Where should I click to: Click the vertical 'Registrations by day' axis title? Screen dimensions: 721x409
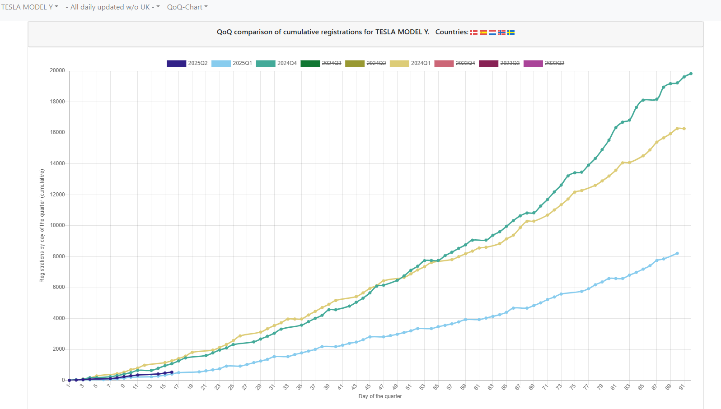(x=42, y=226)
